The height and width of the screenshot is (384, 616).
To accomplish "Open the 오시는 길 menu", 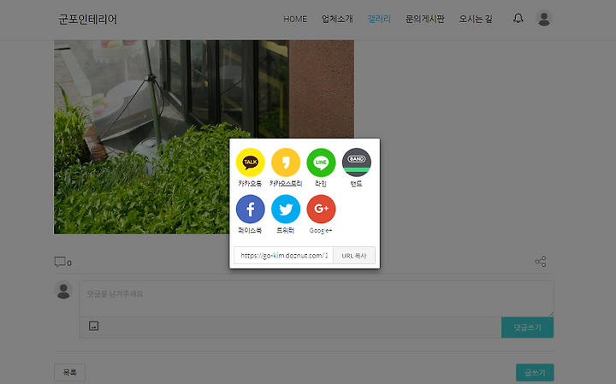I will pyautogui.click(x=476, y=19).
